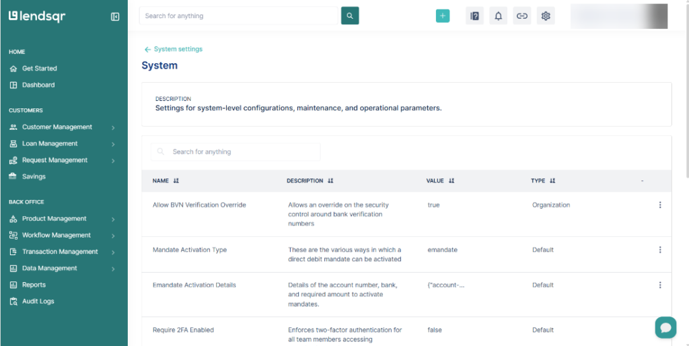Click the Audit Logs icon
Viewport: 689px width, 346px height.
(13, 301)
